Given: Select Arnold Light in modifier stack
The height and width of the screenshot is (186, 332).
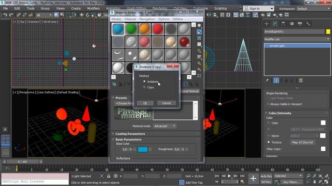Looking at the screenshot, I should (297, 45).
